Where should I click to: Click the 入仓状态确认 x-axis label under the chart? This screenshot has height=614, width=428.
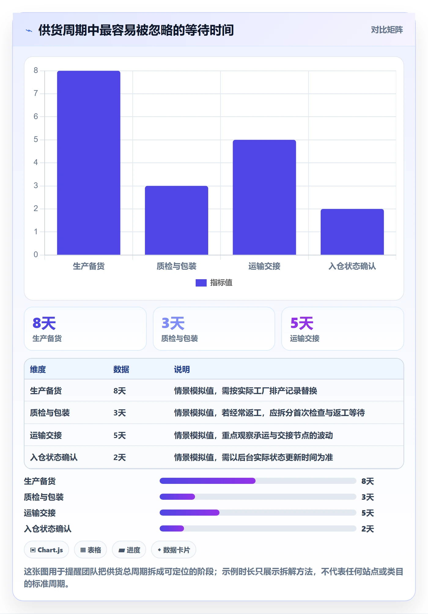tap(352, 266)
